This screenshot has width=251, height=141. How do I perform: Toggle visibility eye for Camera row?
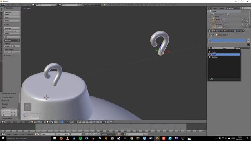tap(242, 19)
